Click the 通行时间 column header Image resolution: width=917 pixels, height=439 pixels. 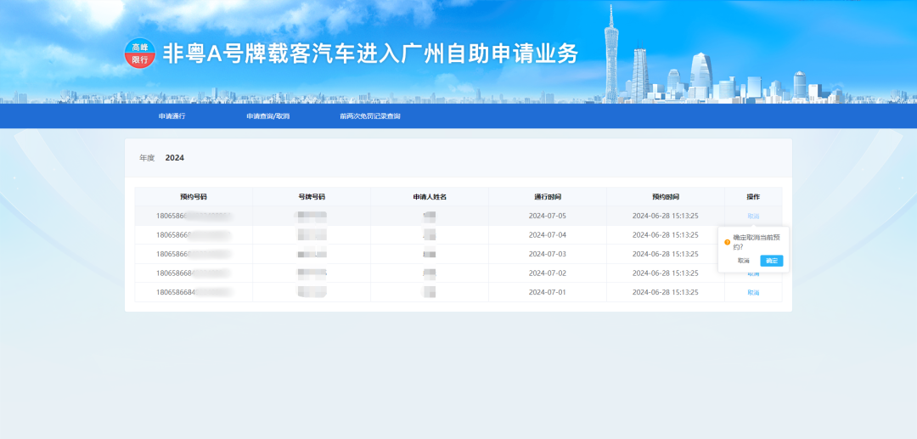pyautogui.click(x=547, y=196)
